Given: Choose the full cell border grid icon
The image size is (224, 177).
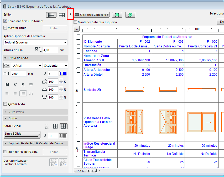Looking at the screenshot, I should pyautogui.click(x=63, y=126).
